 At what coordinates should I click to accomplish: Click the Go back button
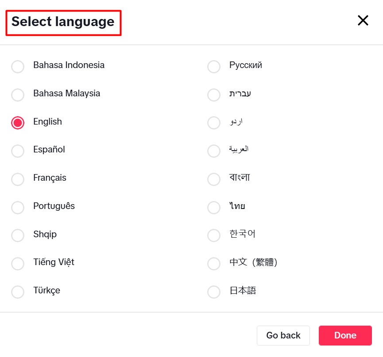coord(283,335)
